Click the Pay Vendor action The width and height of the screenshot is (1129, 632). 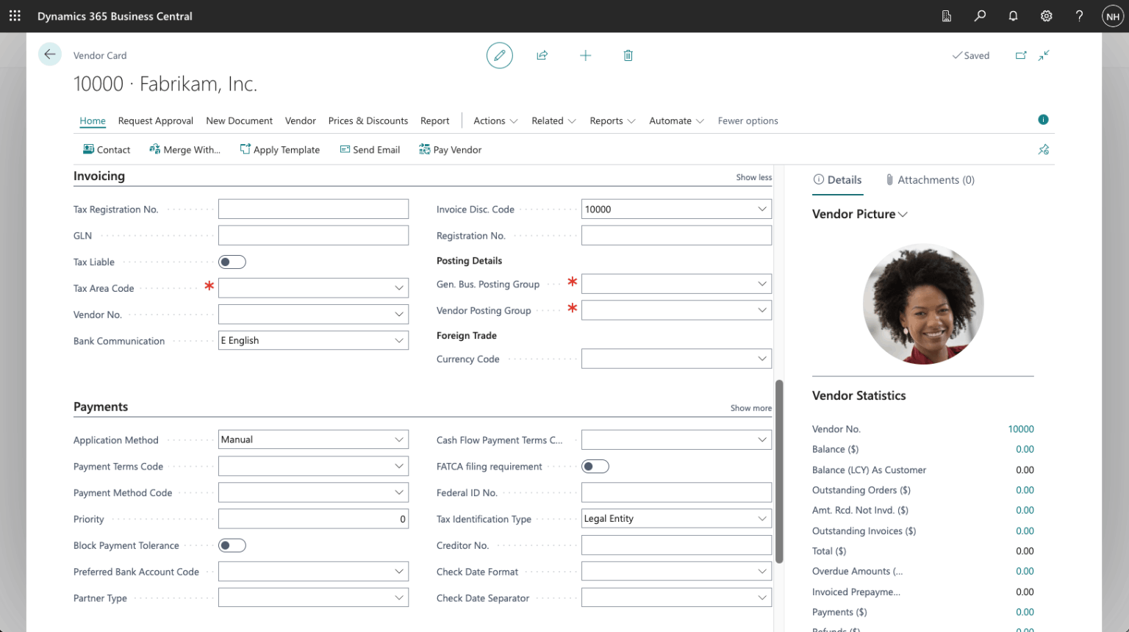click(x=451, y=149)
